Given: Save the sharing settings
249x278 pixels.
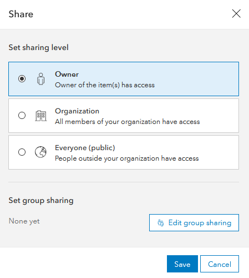Looking at the screenshot, I should click(x=182, y=264).
